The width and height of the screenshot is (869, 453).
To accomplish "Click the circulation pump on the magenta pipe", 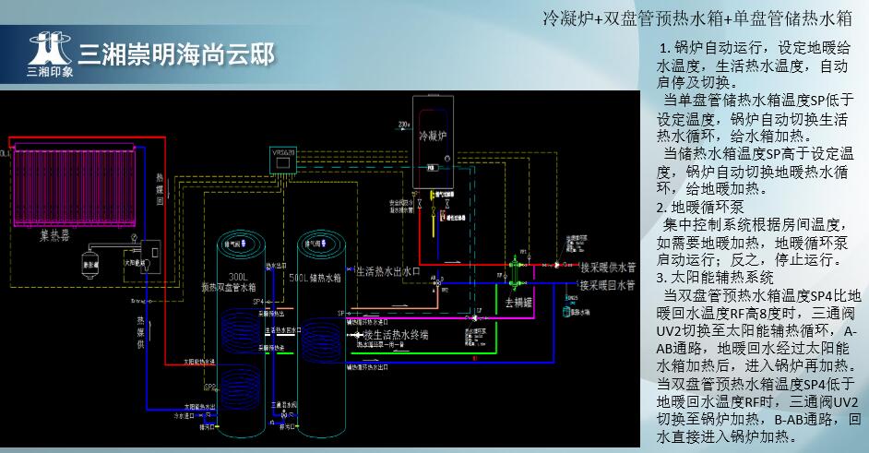I will (x=474, y=317).
